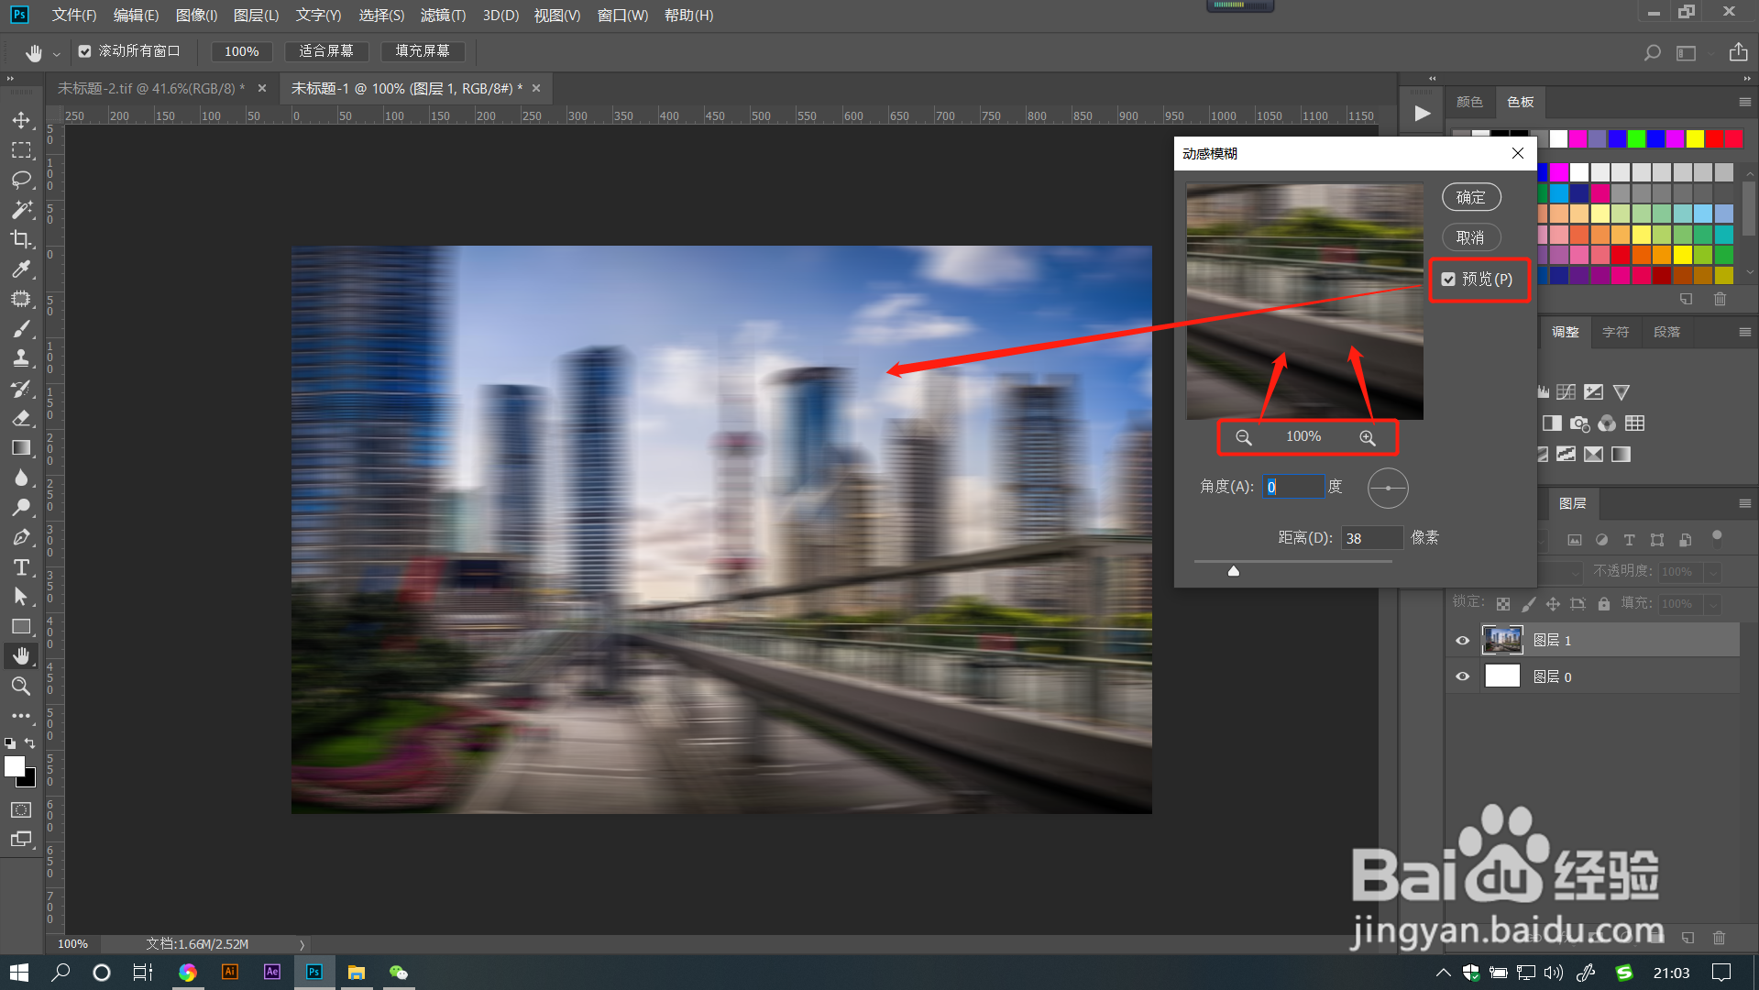The width and height of the screenshot is (1759, 990).
Task: Select the Blur tool
Action: (21, 478)
